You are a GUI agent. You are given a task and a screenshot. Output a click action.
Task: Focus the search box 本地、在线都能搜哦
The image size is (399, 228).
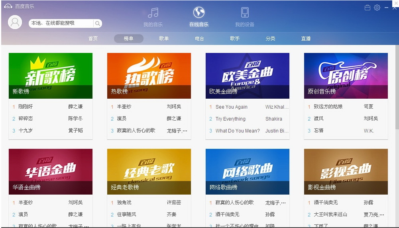tap(61, 23)
